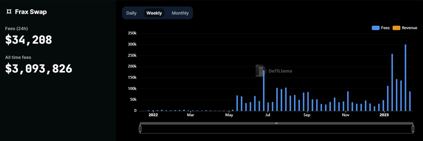Click the $3,093,826 all time fees value
Image resolution: width=423 pixels, height=141 pixels.
(x=39, y=69)
